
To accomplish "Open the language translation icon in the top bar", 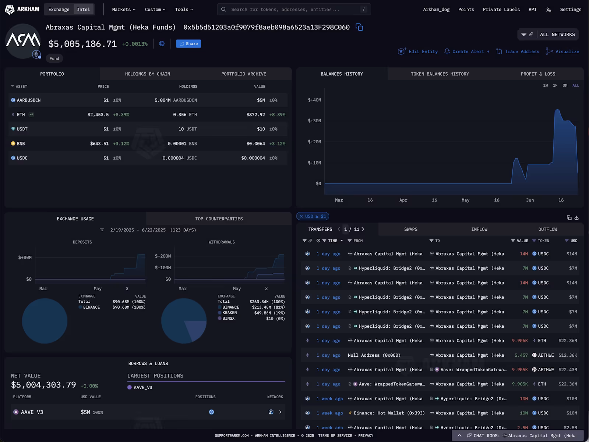I will [x=549, y=9].
